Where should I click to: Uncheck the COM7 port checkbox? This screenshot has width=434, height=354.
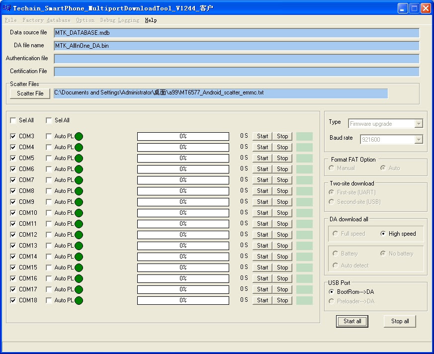pyautogui.click(x=13, y=180)
